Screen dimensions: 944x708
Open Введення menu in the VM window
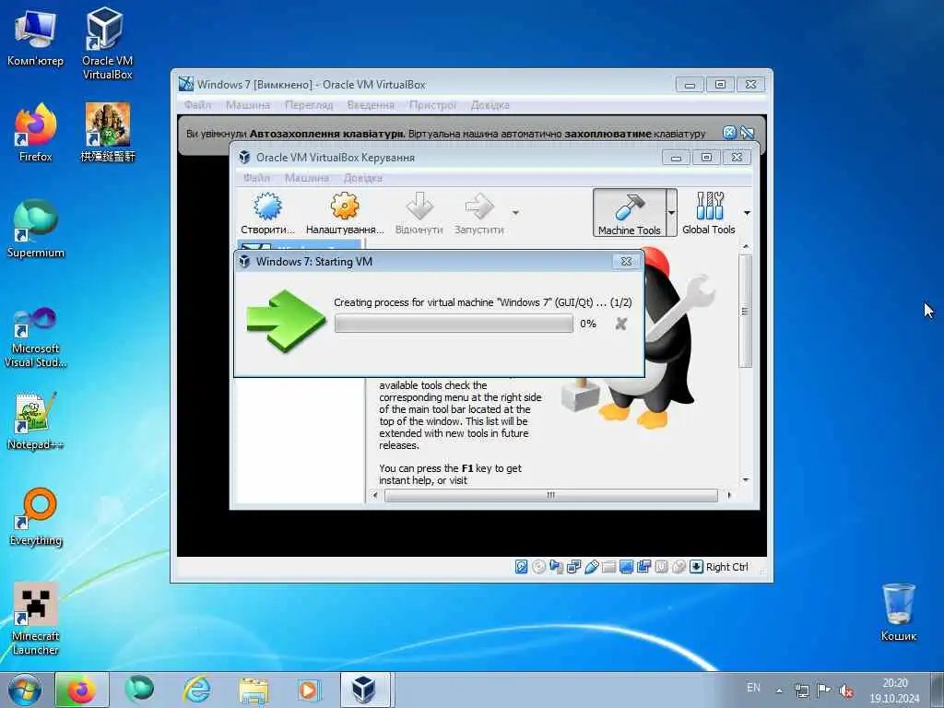[371, 105]
